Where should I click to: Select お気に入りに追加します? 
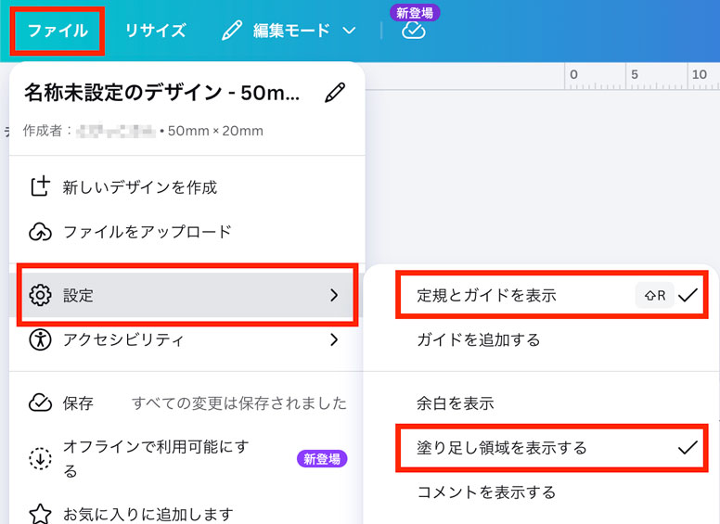pyautogui.click(x=148, y=515)
